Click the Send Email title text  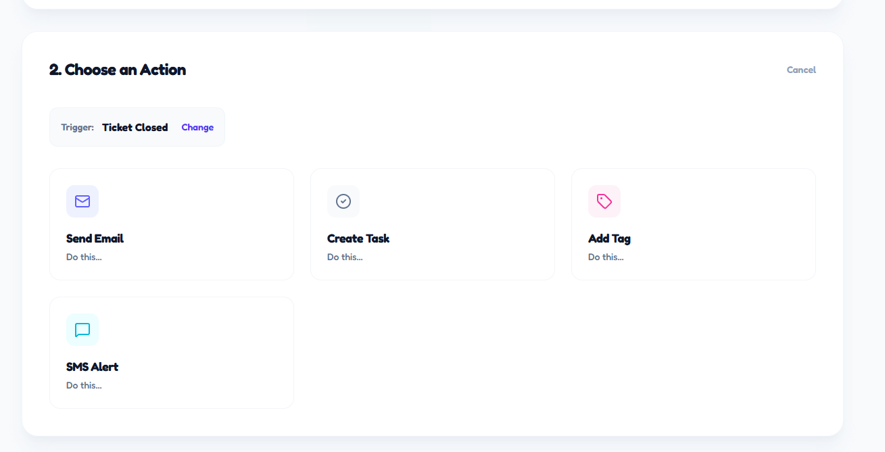[94, 238]
